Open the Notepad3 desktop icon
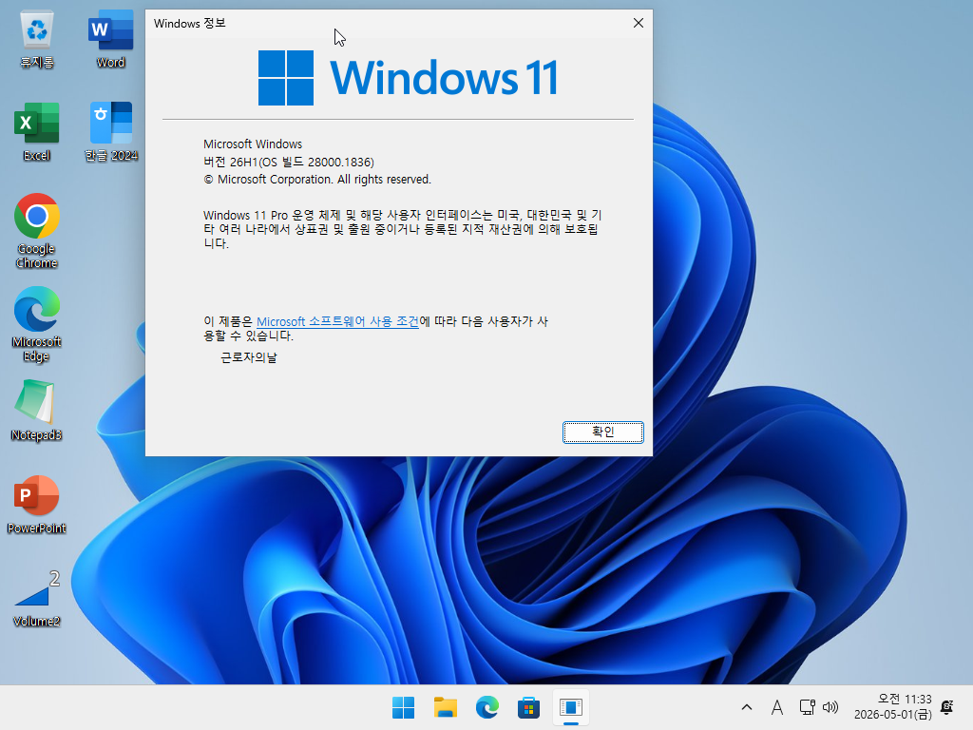This screenshot has width=973, height=730. point(37,411)
